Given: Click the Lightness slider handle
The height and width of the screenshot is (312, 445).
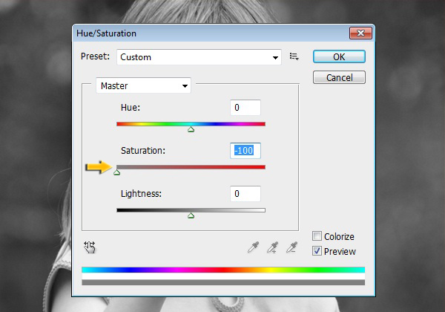Looking at the screenshot, I should pos(191,216).
